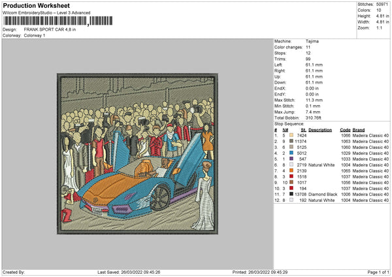Click 'Wilcom EmbroideryStudio – Level 3 Advanced' text
This screenshot has width=392, height=277.
coord(46,13)
